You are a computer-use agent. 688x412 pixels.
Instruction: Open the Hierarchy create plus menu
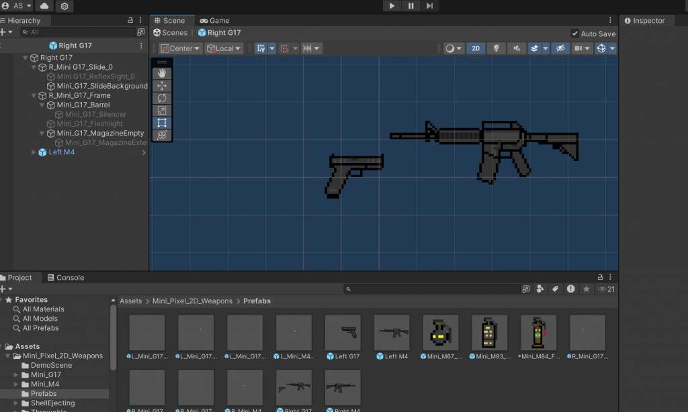tap(6, 32)
